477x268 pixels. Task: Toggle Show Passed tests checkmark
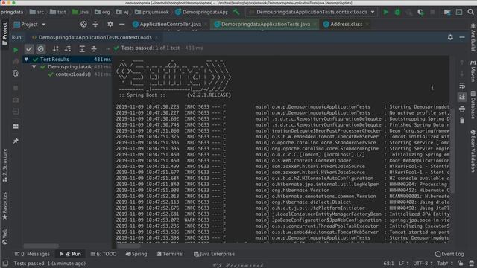click(x=29, y=48)
